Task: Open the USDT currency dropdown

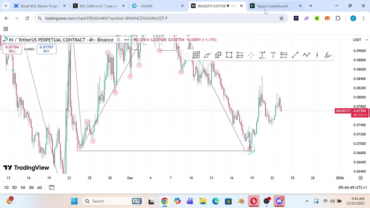Action: pos(360,40)
